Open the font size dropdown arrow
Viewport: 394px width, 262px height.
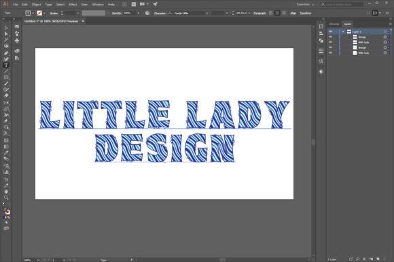click(249, 13)
